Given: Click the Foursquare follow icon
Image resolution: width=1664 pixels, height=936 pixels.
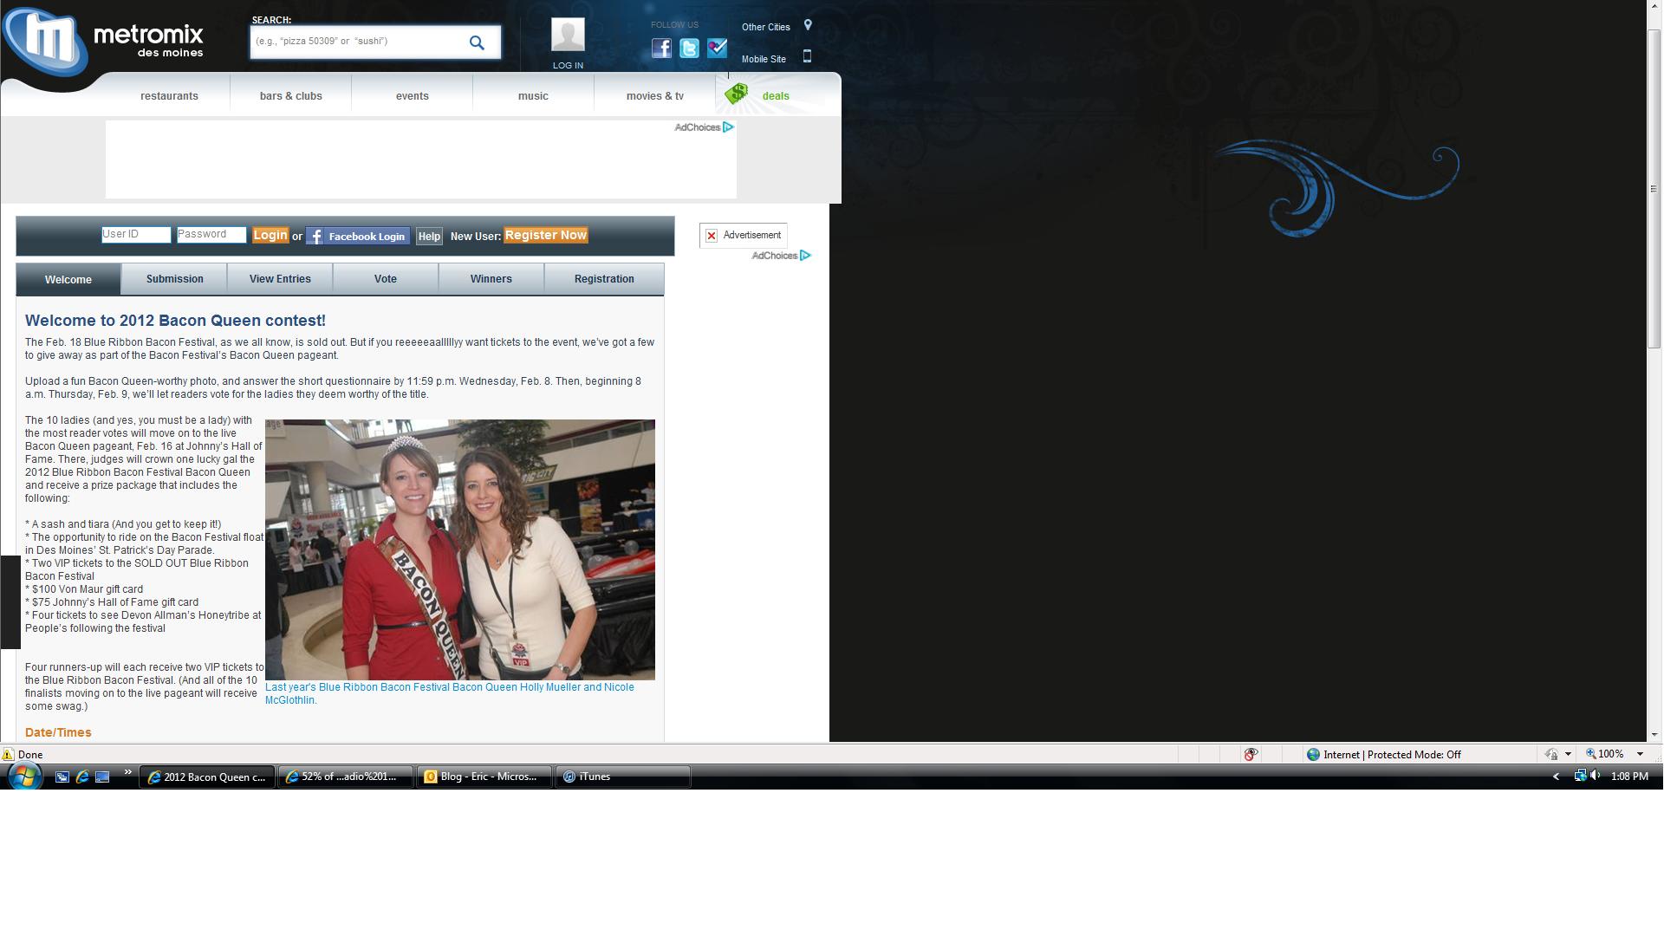Looking at the screenshot, I should click(717, 49).
